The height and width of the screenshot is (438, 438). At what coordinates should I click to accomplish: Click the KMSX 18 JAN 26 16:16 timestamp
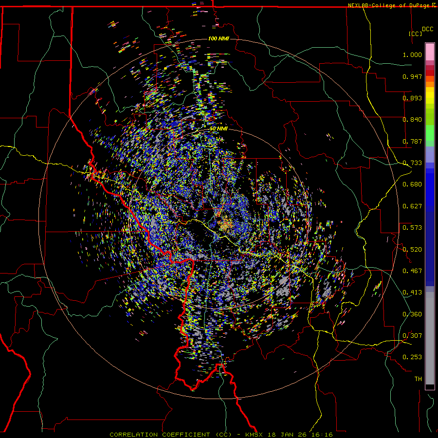[289, 435]
